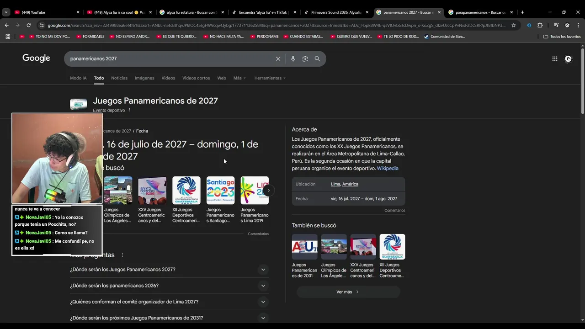Switch to the Imágenes results tab
Image resolution: width=585 pixels, height=329 pixels.
[144, 78]
